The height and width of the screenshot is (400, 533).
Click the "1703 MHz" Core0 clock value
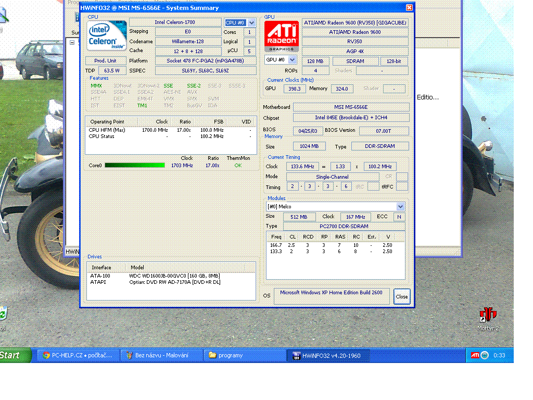tap(182, 165)
